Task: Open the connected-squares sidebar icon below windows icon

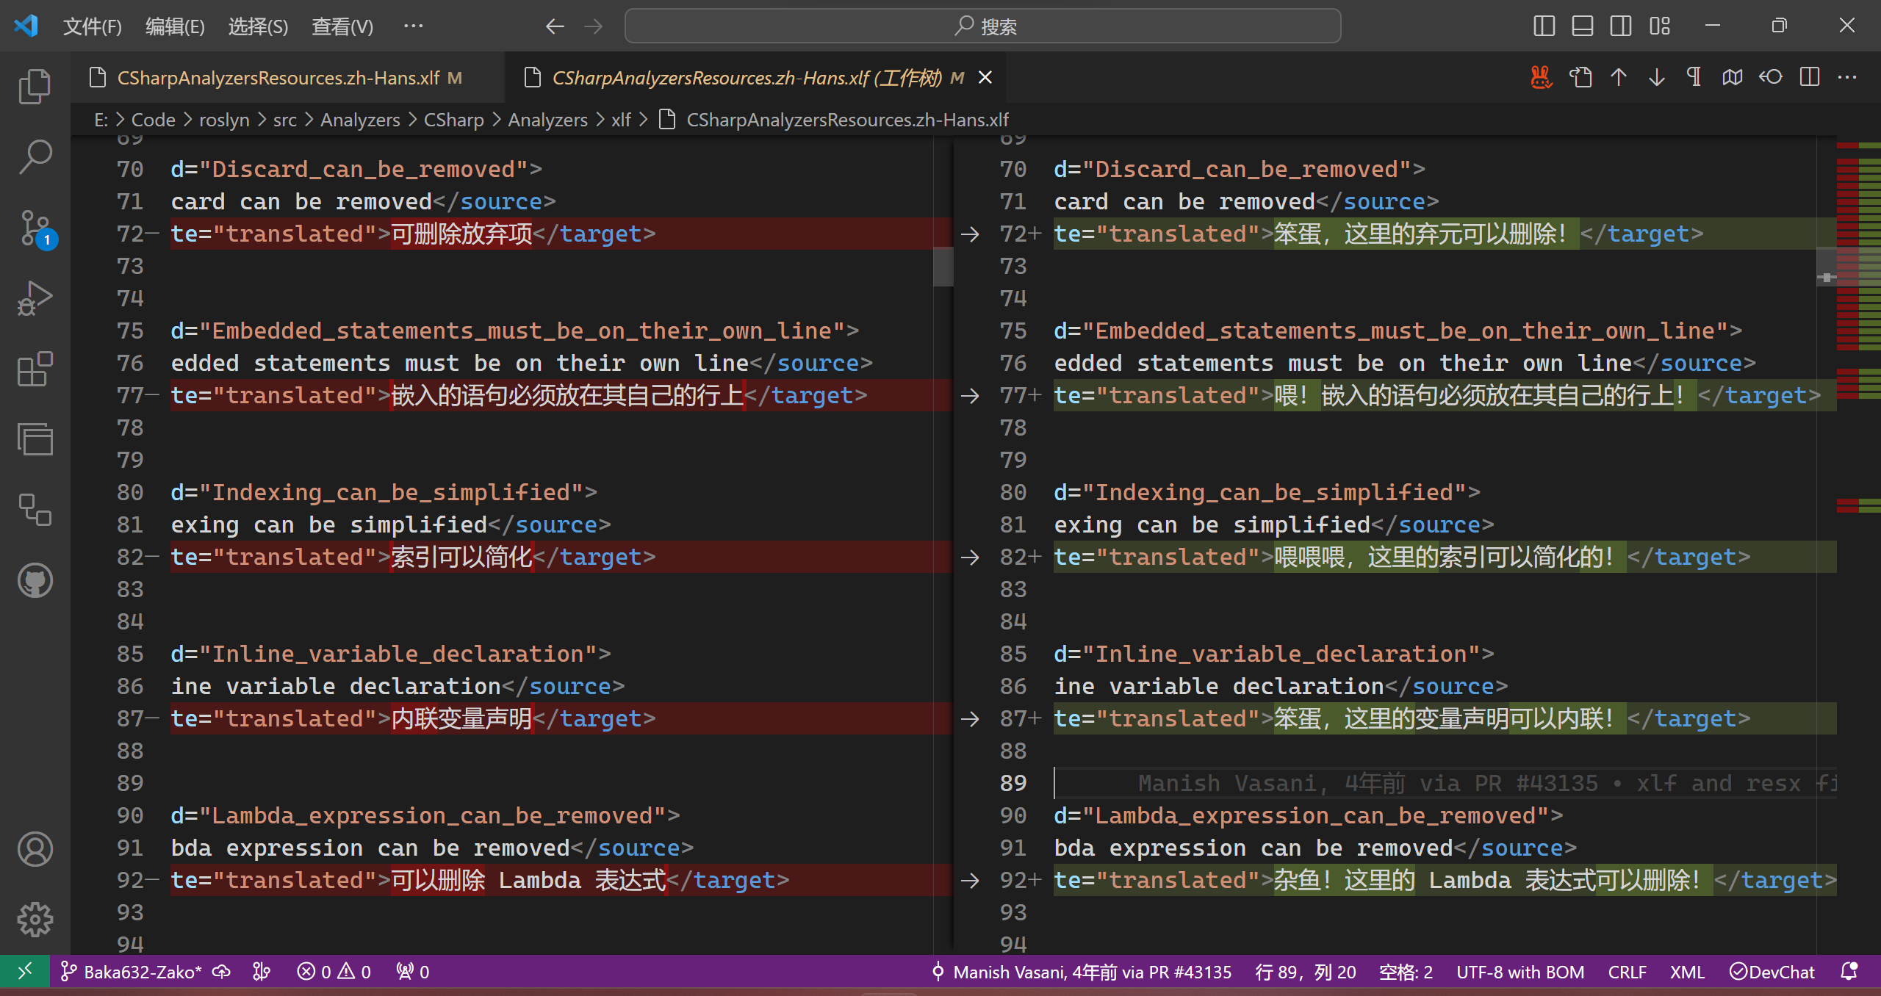Action: click(35, 510)
